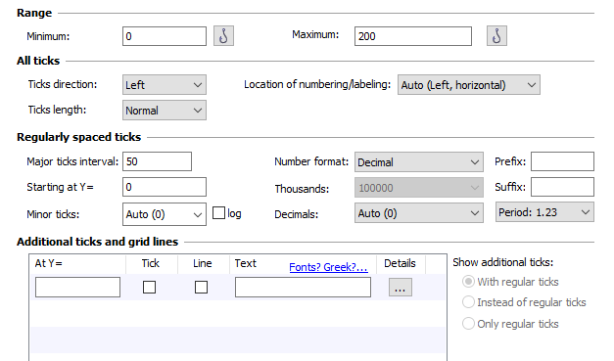Open the Ticks direction dropdown

pyautogui.click(x=165, y=85)
